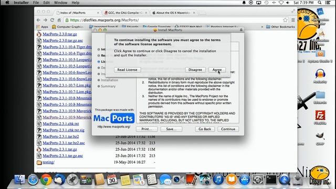Select the Installation step in installer sidebar
Screen dimensions: 336x189
pyautogui.click(x=109, y=80)
